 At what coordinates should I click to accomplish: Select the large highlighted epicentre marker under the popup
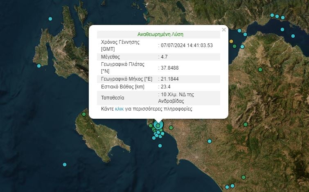click(158, 125)
